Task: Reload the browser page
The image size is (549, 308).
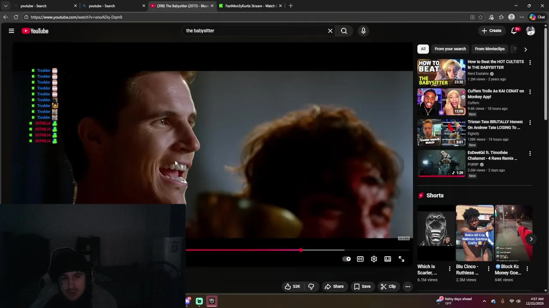Action: 16,17
